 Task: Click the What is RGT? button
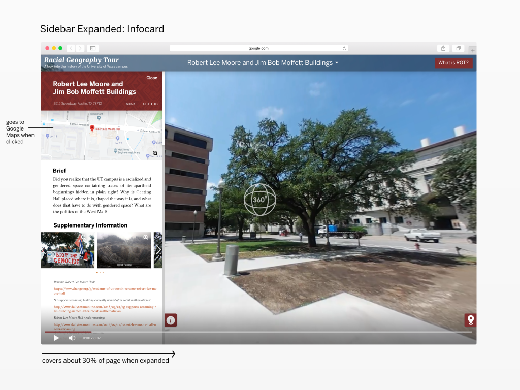click(x=453, y=62)
